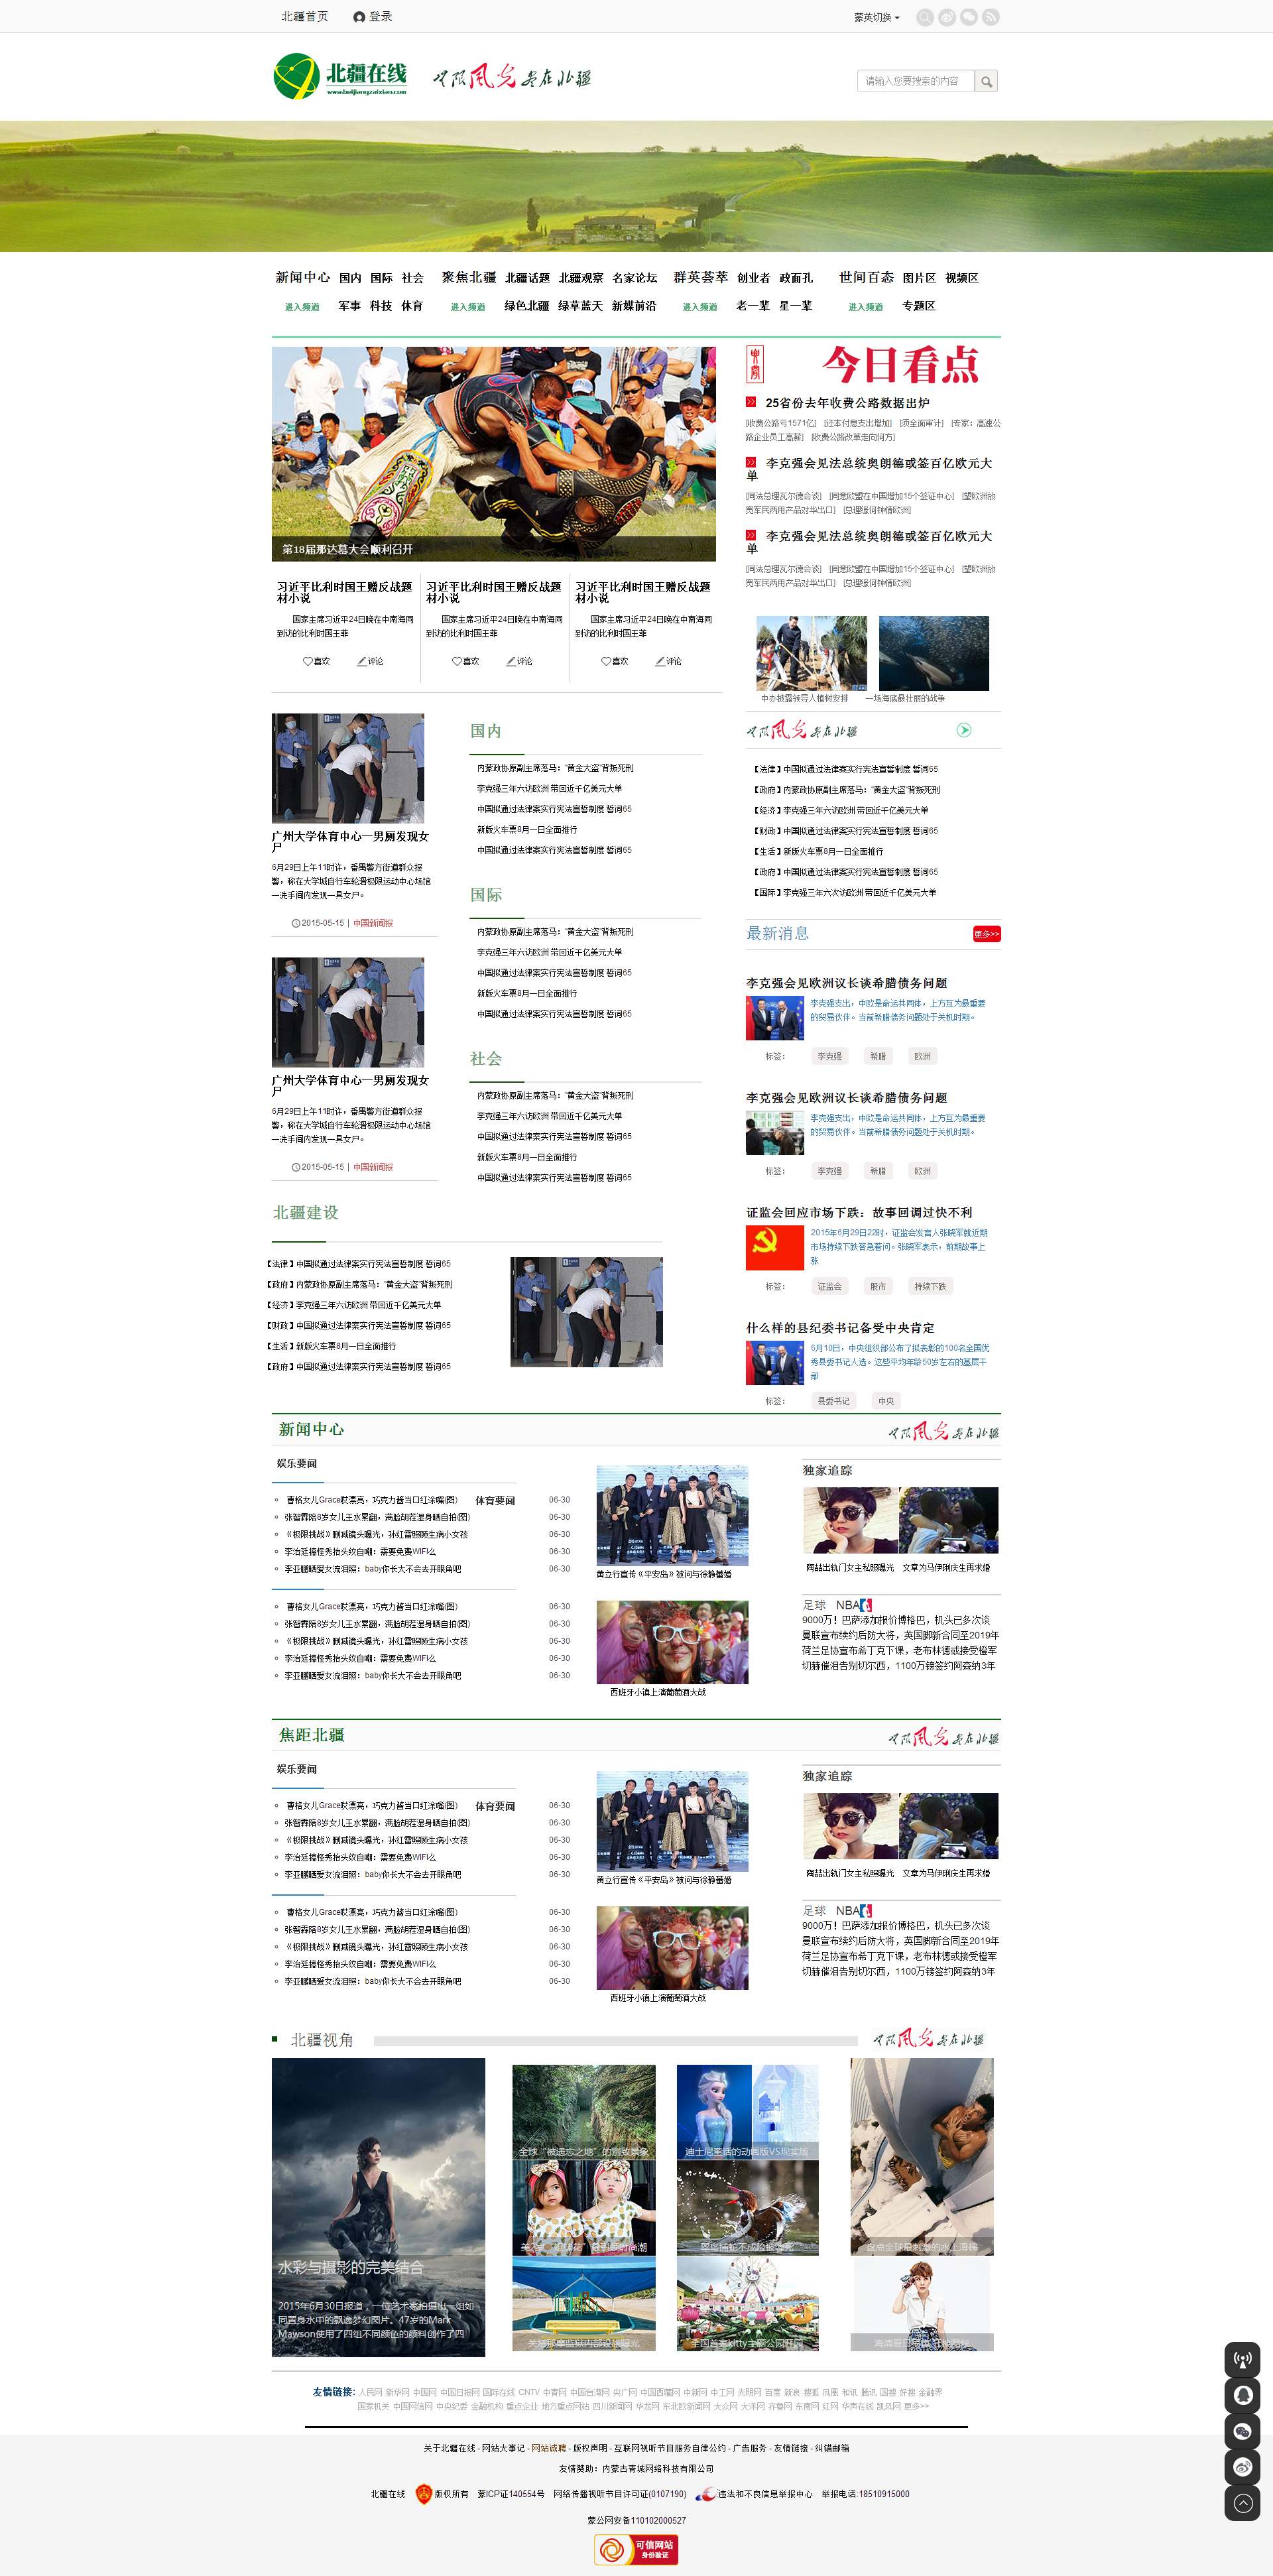Open 视频区 nav item
Image resolution: width=1273 pixels, height=2576 pixels.
click(961, 278)
